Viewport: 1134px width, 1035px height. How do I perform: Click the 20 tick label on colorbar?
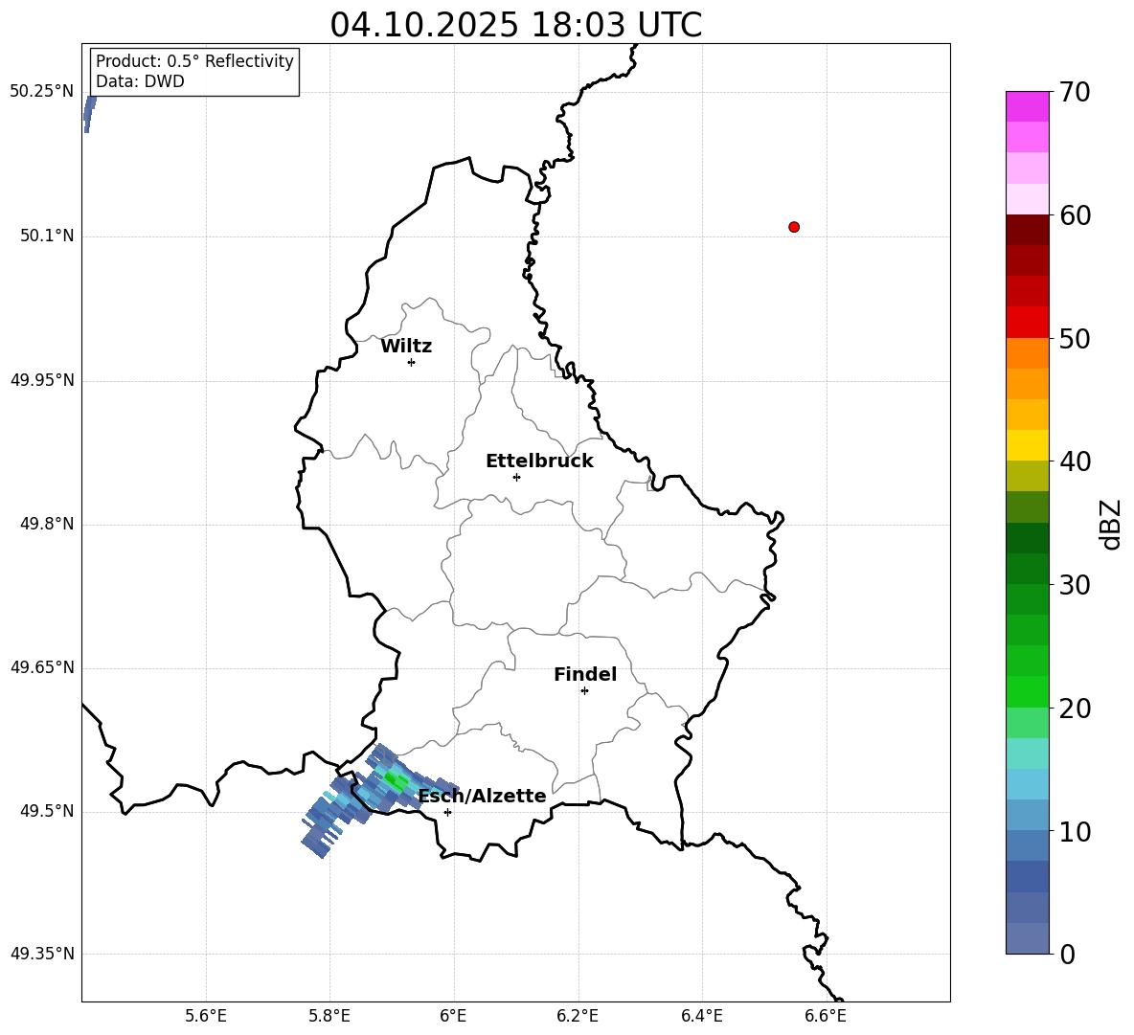(x=1075, y=709)
